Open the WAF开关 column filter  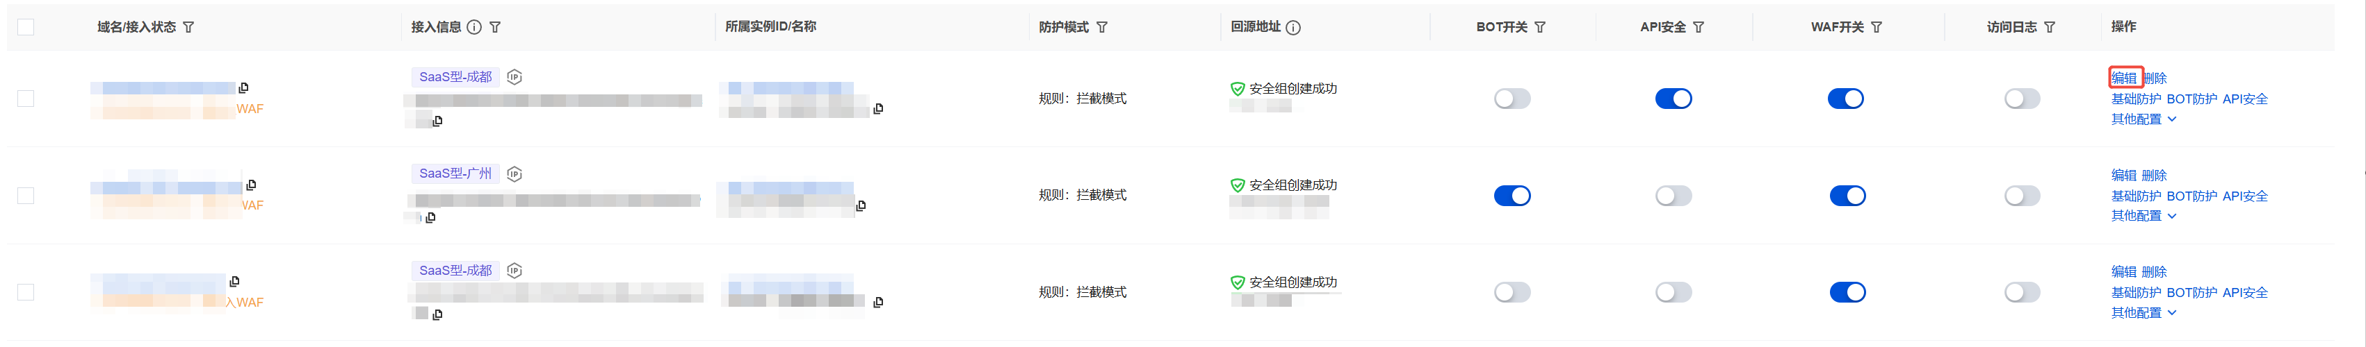pyautogui.click(x=1877, y=28)
